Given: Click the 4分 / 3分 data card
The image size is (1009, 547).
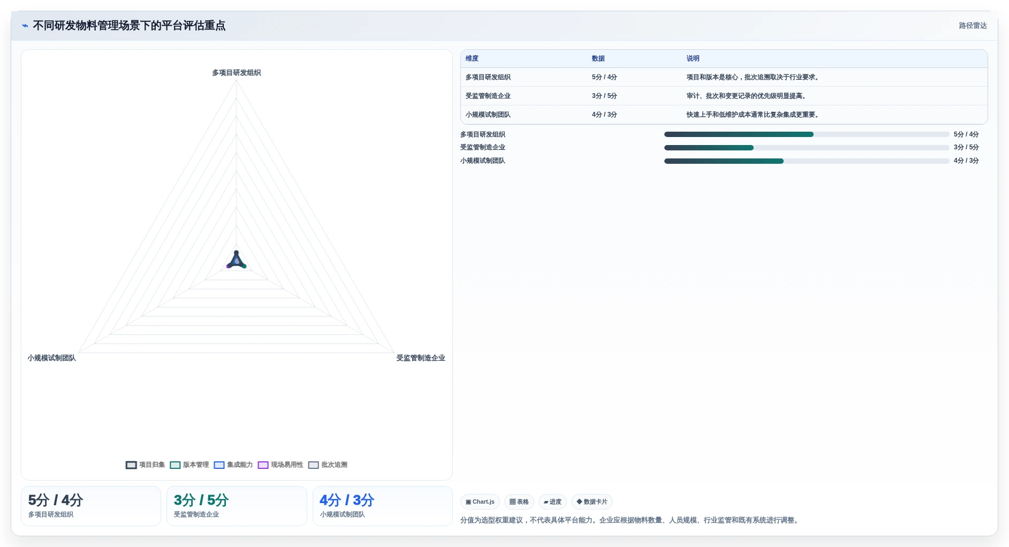Looking at the screenshot, I should click(x=383, y=506).
